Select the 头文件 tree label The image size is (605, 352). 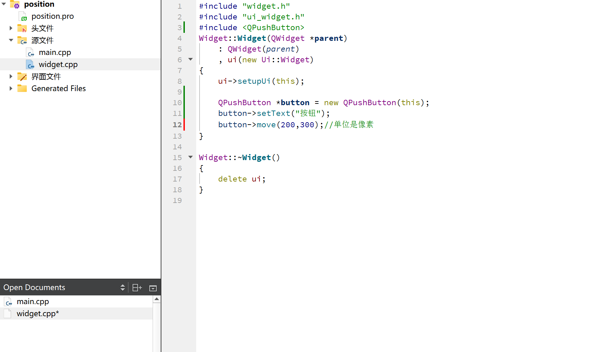point(43,28)
